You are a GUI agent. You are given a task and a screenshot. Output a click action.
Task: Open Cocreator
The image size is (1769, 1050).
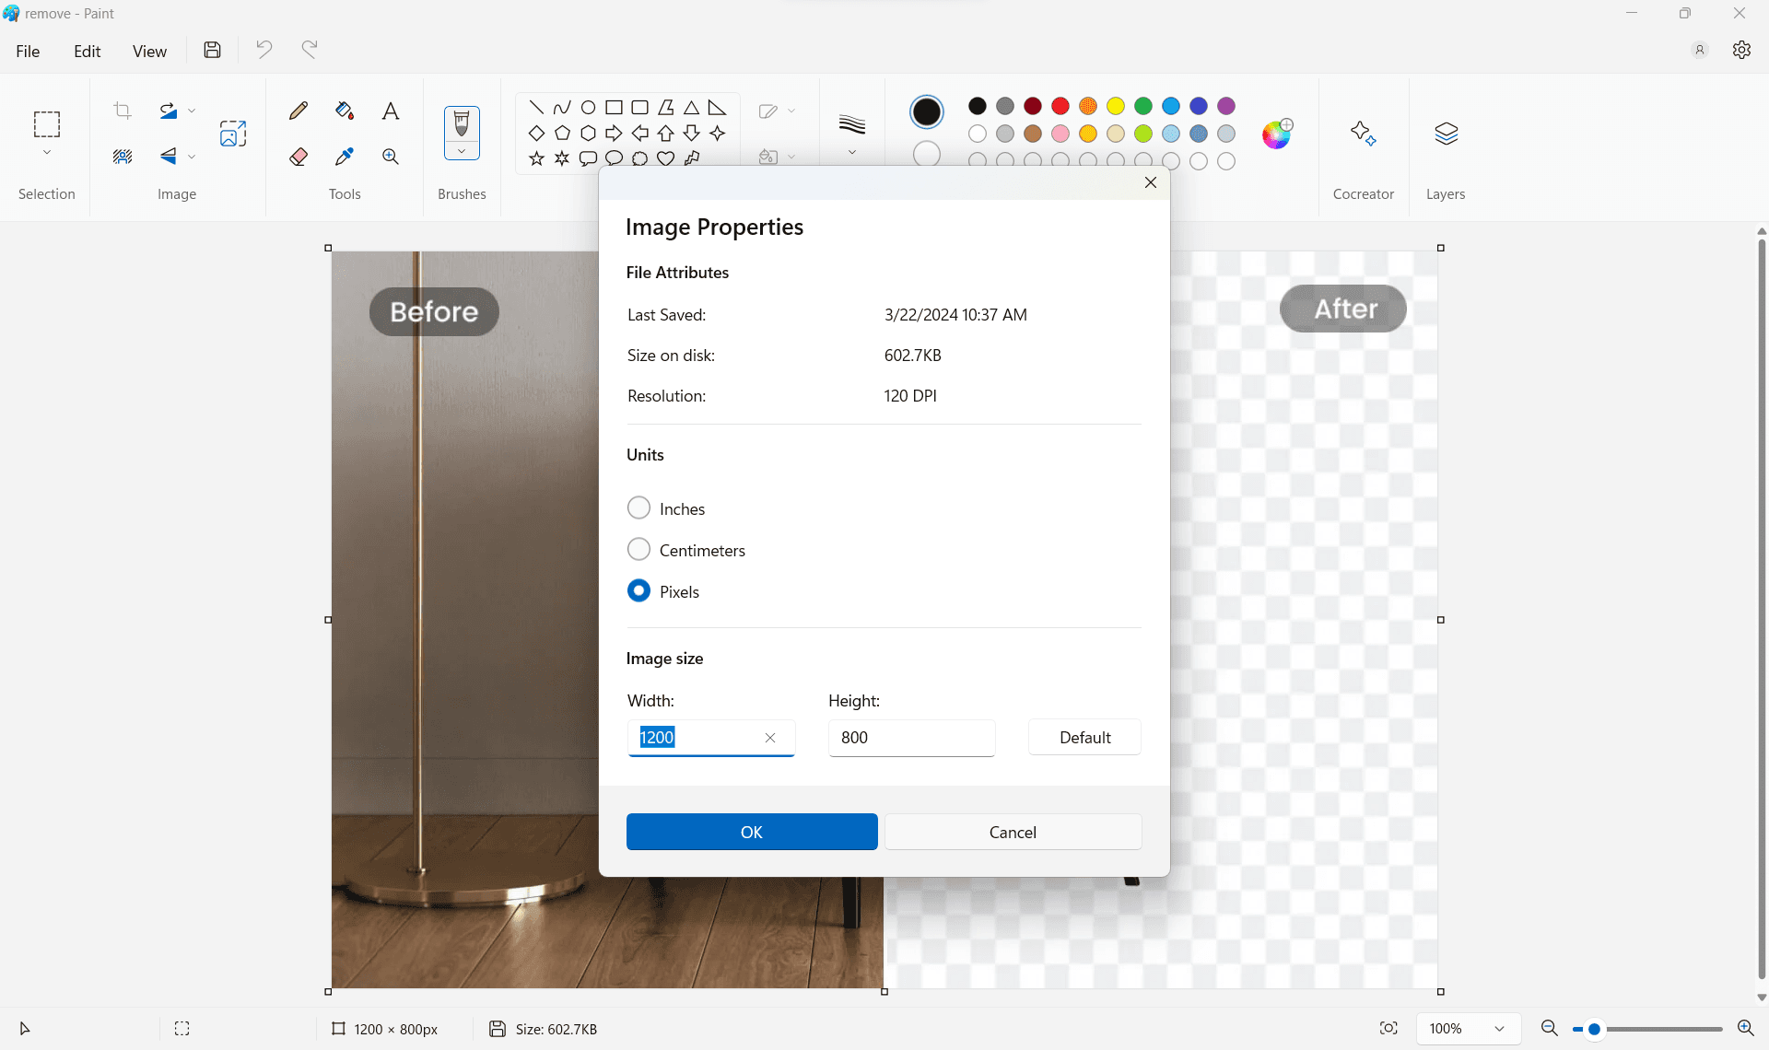point(1364,134)
